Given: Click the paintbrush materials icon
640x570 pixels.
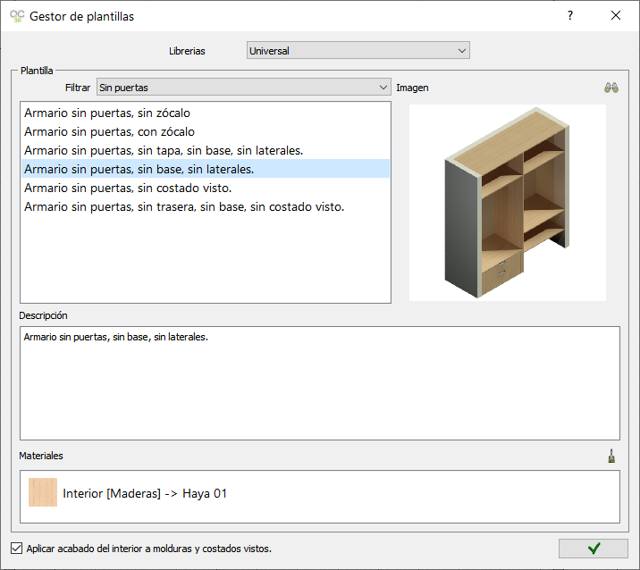Looking at the screenshot, I should coord(611,456).
